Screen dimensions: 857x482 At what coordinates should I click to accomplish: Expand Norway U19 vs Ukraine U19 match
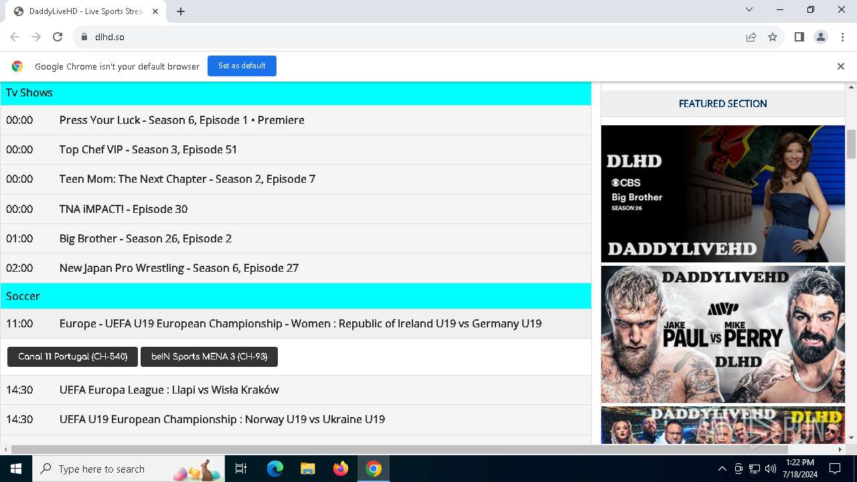tap(295, 419)
